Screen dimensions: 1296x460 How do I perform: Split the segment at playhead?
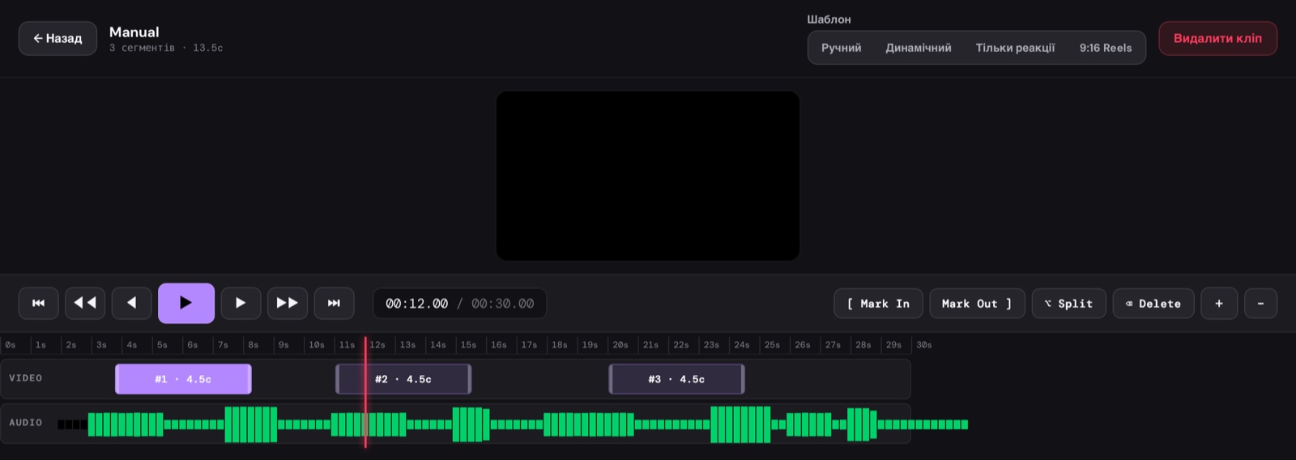click(1068, 304)
